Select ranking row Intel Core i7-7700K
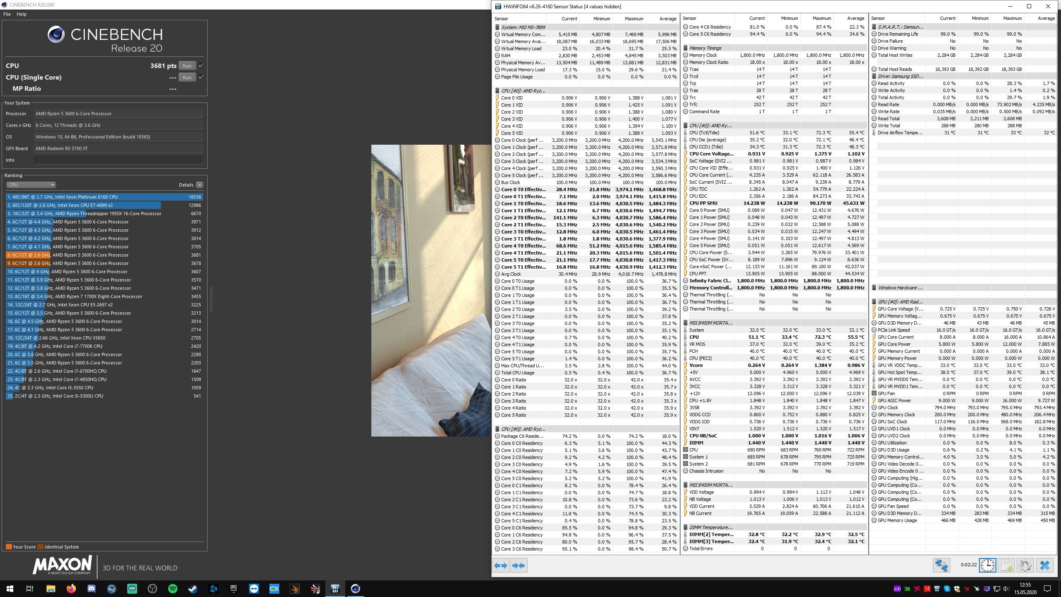This screenshot has width=1061, height=597. pyautogui.click(x=104, y=346)
